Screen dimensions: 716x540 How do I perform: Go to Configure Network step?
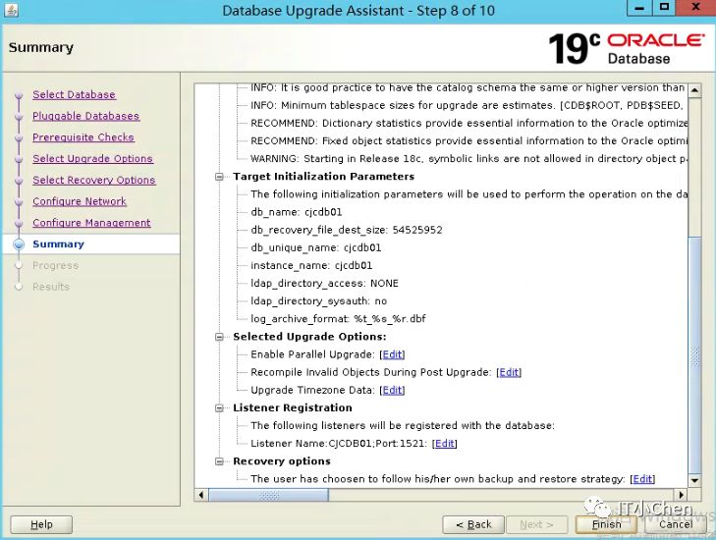[x=80, y=201]
